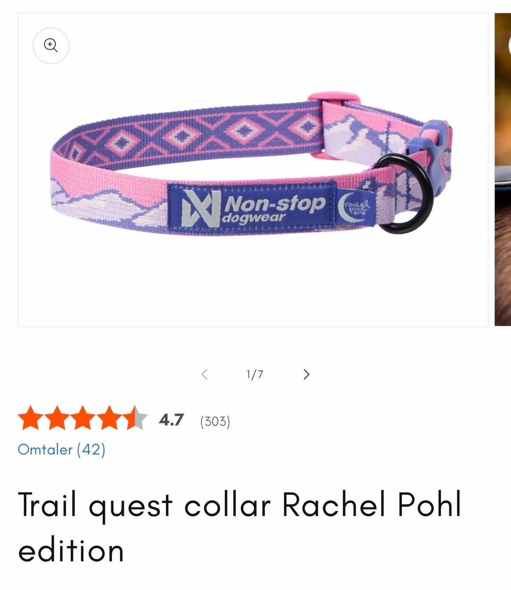Click the black D-ring on the collar
The width and height of the screenshot is (511, 590).
click(405, 194)
